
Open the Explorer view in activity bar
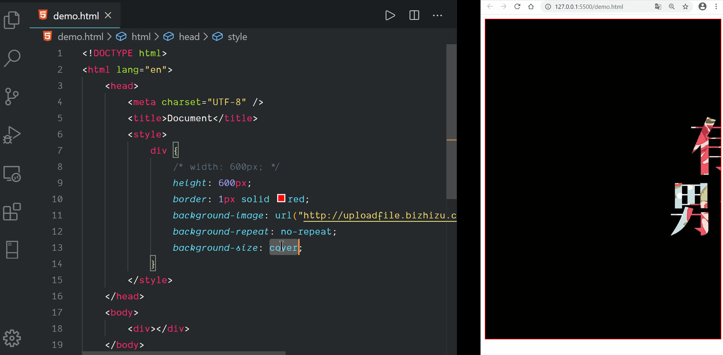[x=12, y=20]
